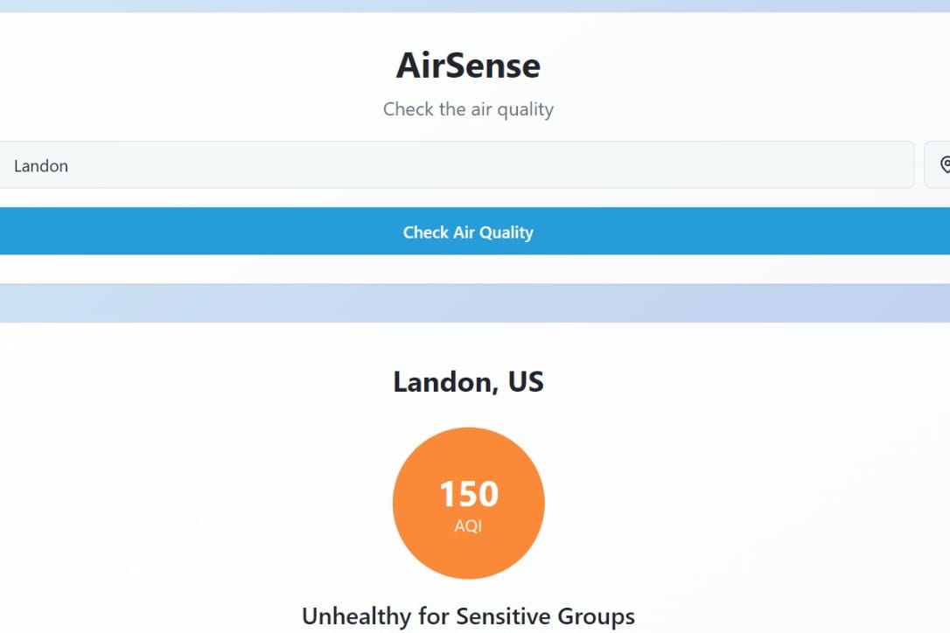Click the word 'US' in the location heading
Viewport: 950px width, 633px height.
coord(526,381)
